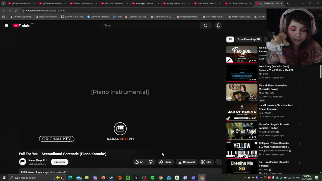The image size is (322, 181).
Task: Open the notification center icon
Action: (x=317, y=178)
